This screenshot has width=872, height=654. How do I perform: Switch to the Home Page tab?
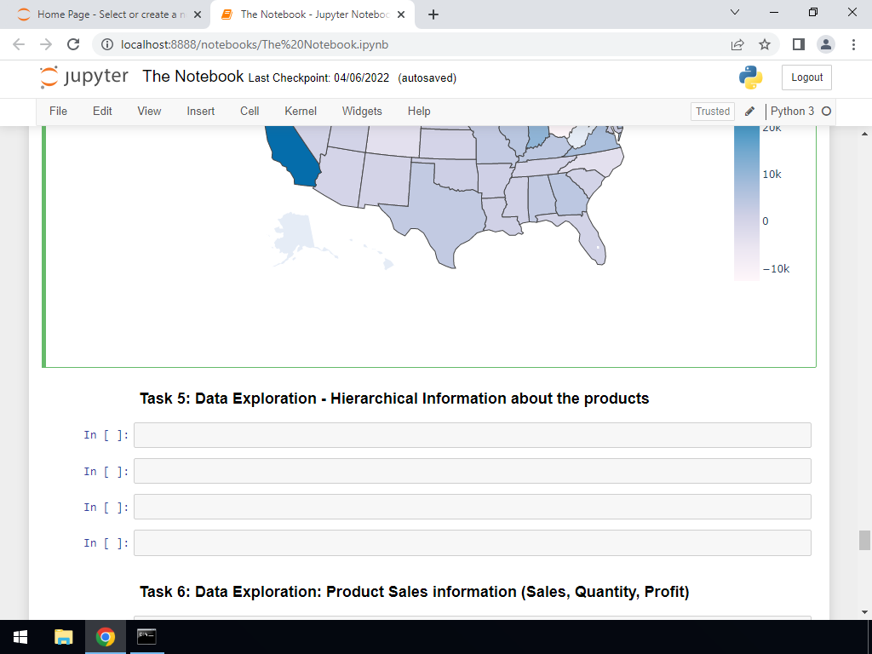coord(106,14)
